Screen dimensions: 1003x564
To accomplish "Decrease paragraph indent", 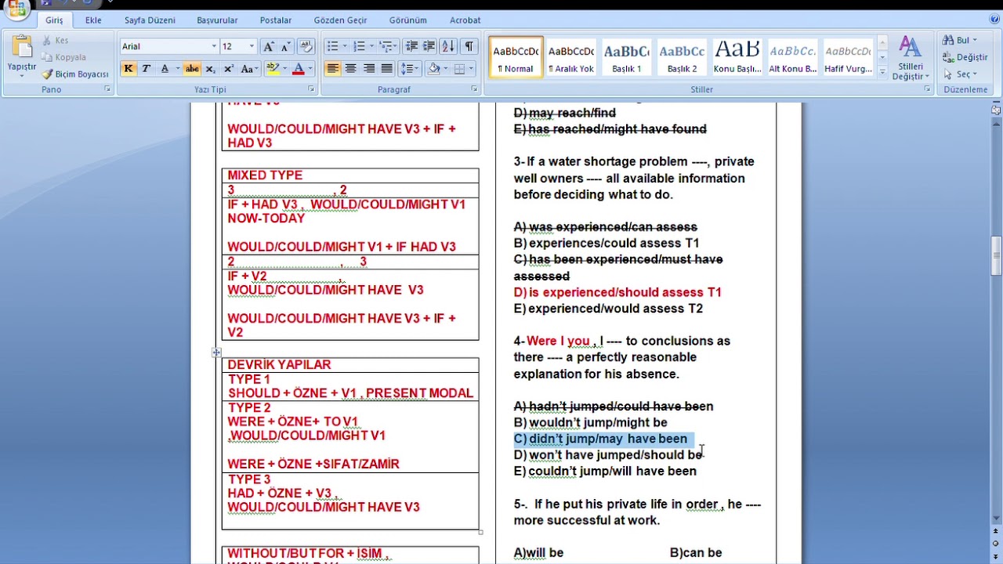I will (x=412, y=46).
